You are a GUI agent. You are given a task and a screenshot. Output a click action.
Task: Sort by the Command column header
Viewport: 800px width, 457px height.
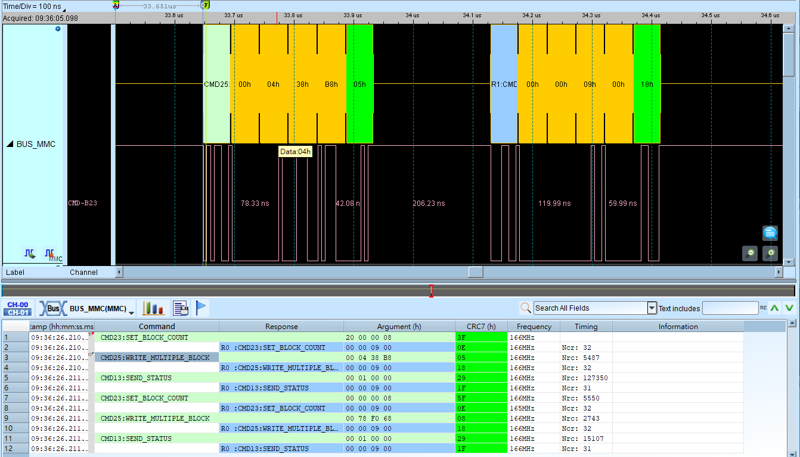click(157, 327)
